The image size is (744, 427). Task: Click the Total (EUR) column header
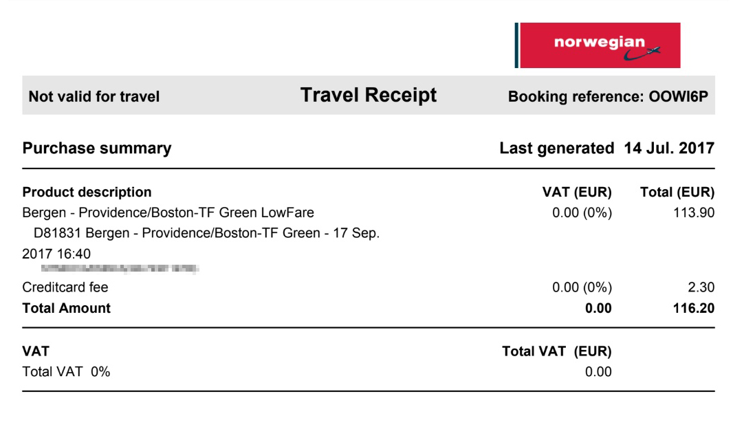tap(677, 192)
